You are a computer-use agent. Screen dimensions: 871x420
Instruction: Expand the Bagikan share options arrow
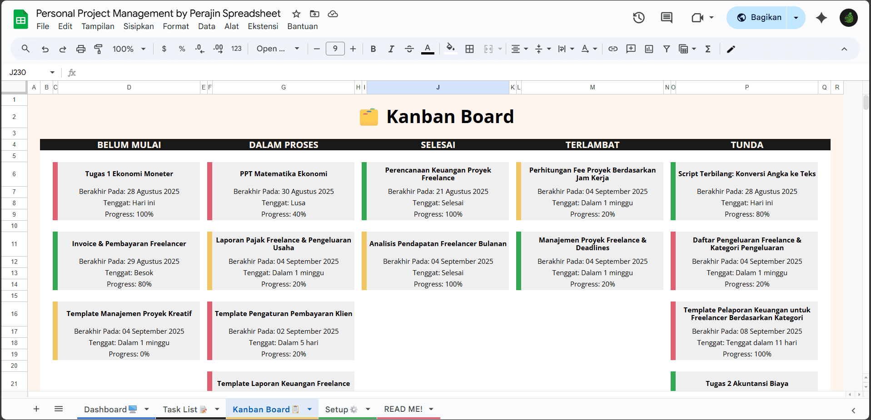click(x=796, y=18)
